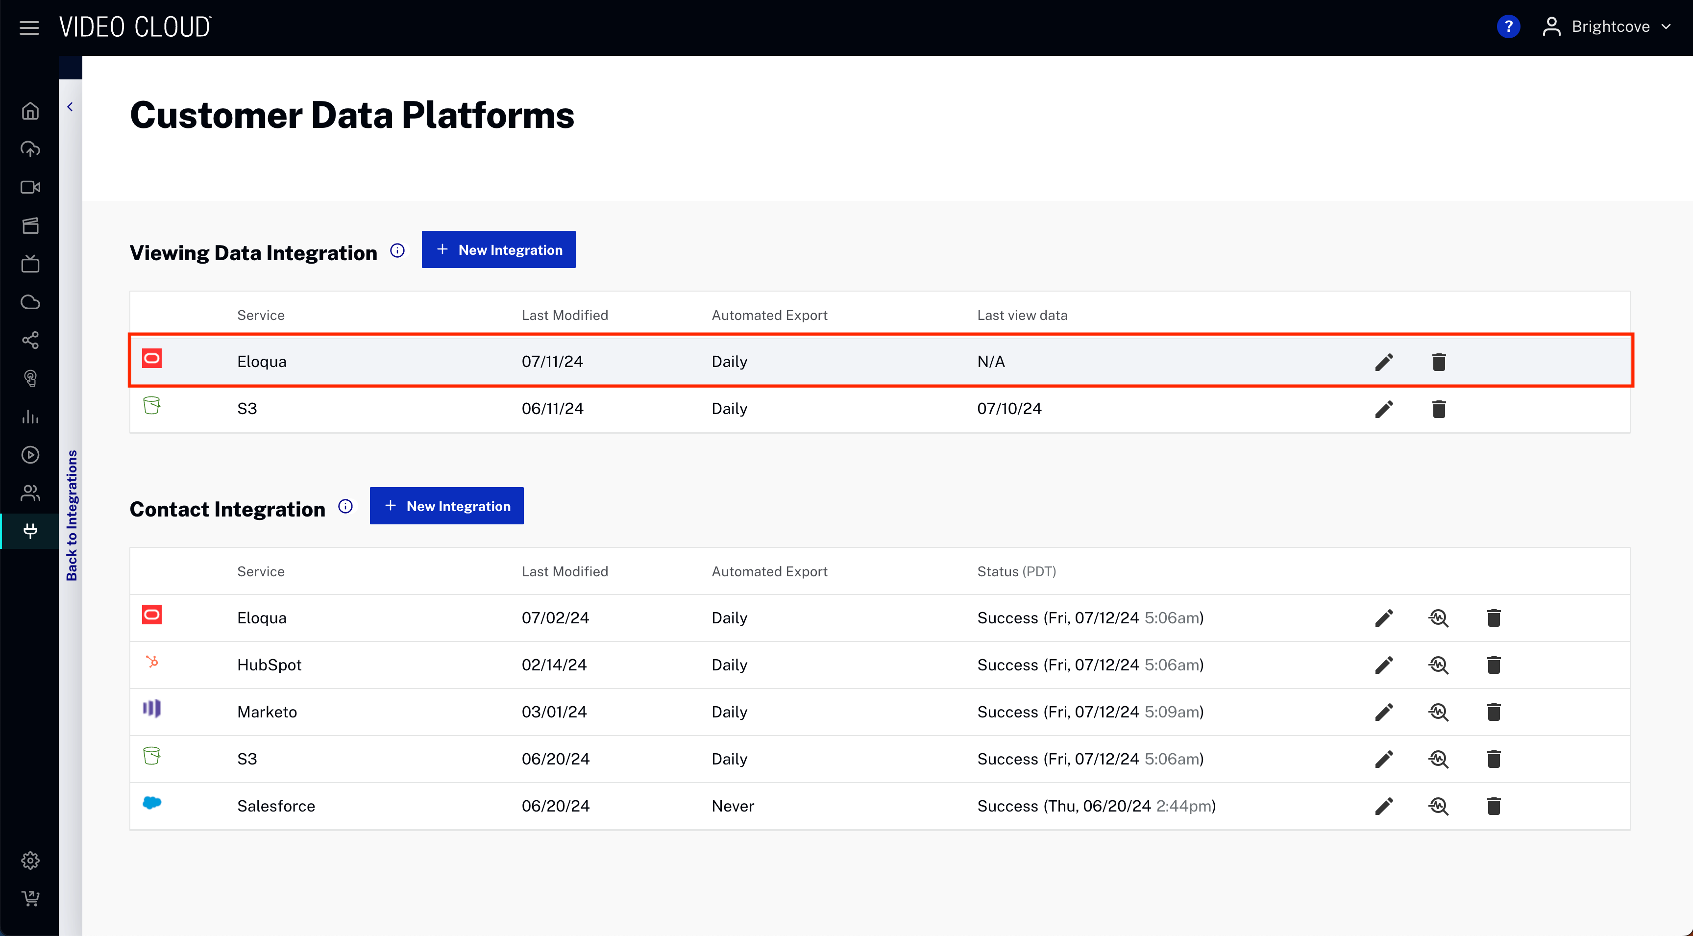The image size is (1693, 936).
Task: Open the Home icon in sidebar
Action: pyautogui.click(x=30, y=111)
